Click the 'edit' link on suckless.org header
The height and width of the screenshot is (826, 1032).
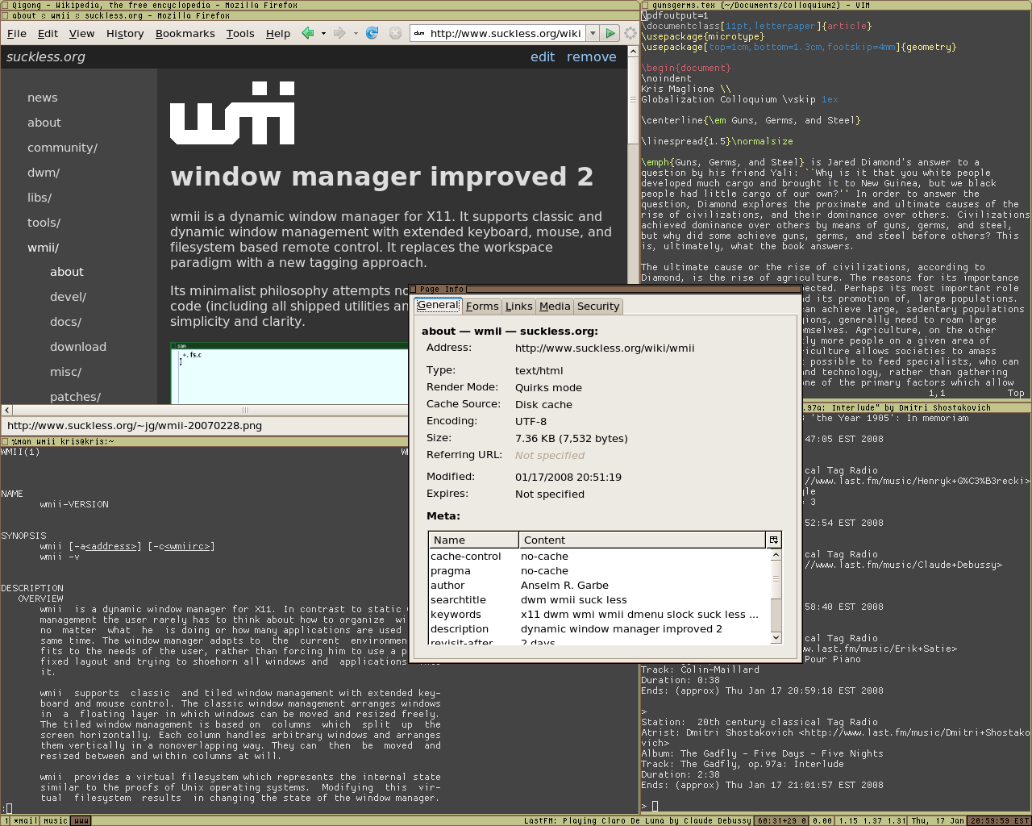[x=543, y=56]
